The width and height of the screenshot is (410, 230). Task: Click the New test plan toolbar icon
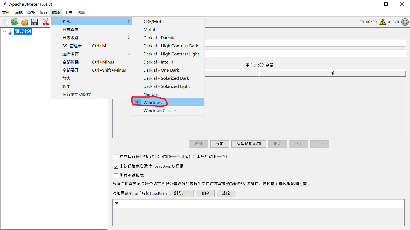click(5, 22)
